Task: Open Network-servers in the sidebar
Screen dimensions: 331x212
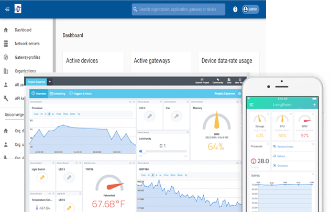Action: pyautogui.click(x=27, y=44)
